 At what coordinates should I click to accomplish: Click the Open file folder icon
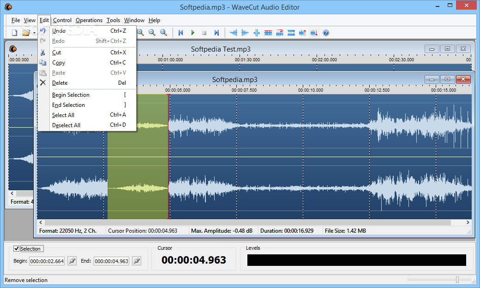tap(26, 33)
